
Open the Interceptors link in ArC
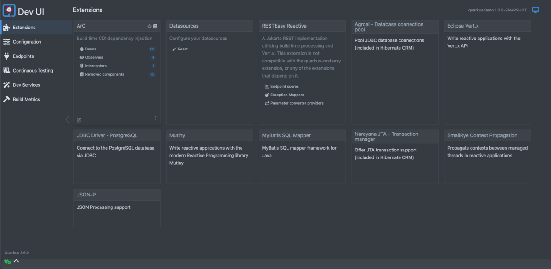[96, 66]
